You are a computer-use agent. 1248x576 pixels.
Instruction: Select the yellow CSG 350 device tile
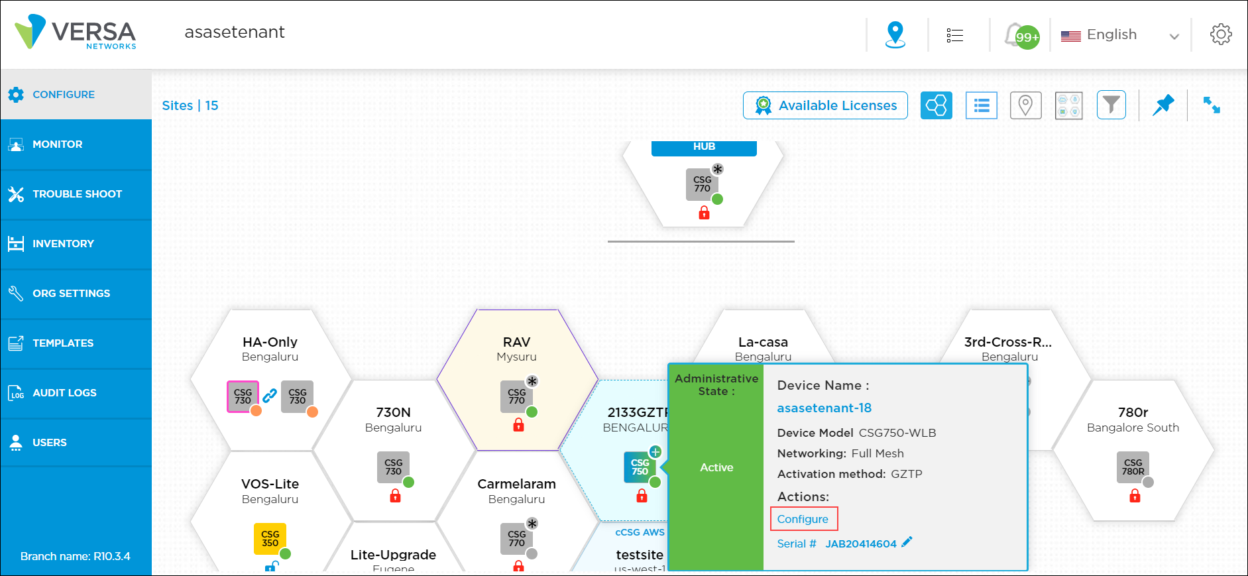tap(270, 539)
